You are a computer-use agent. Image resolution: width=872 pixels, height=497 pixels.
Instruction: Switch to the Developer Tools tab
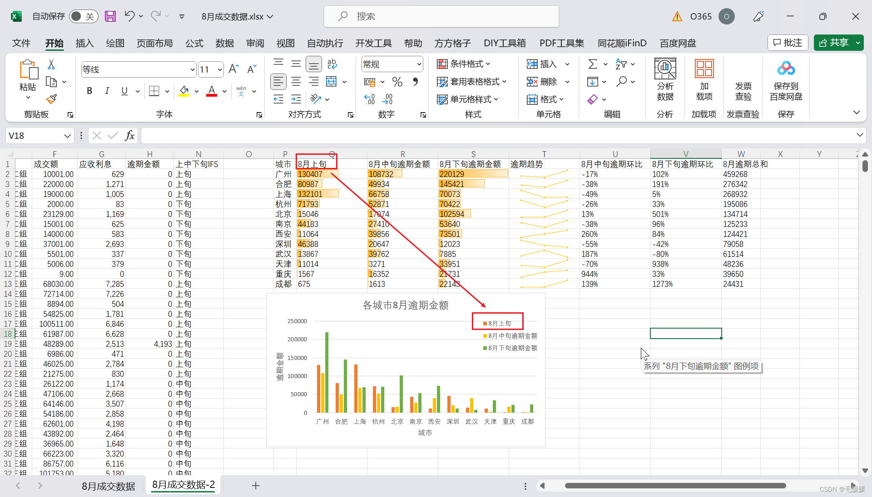[373, 43]
